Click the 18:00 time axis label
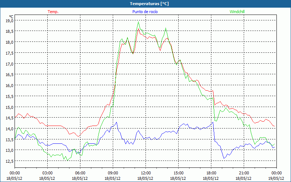 (211, 173)
